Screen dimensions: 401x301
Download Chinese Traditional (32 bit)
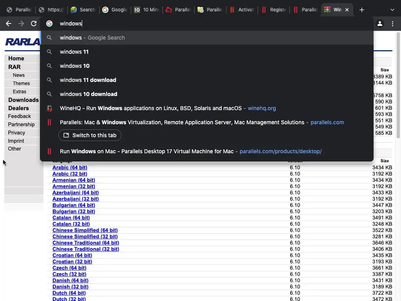[x=86, y=249]
